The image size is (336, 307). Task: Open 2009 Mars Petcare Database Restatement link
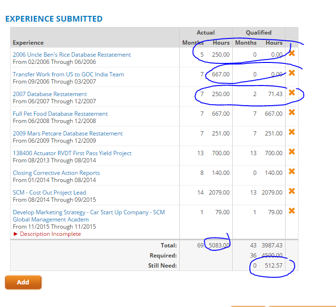click(x=68, y=134)
